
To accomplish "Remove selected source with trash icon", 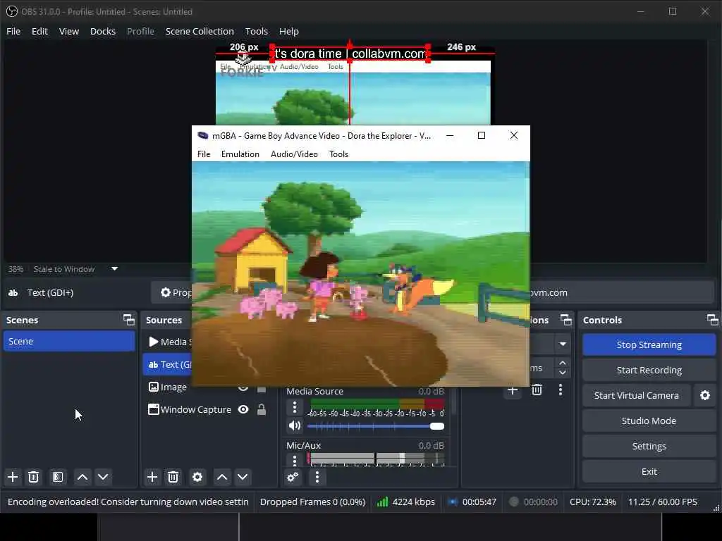I will pyautogui.click(x=173, y=477).
